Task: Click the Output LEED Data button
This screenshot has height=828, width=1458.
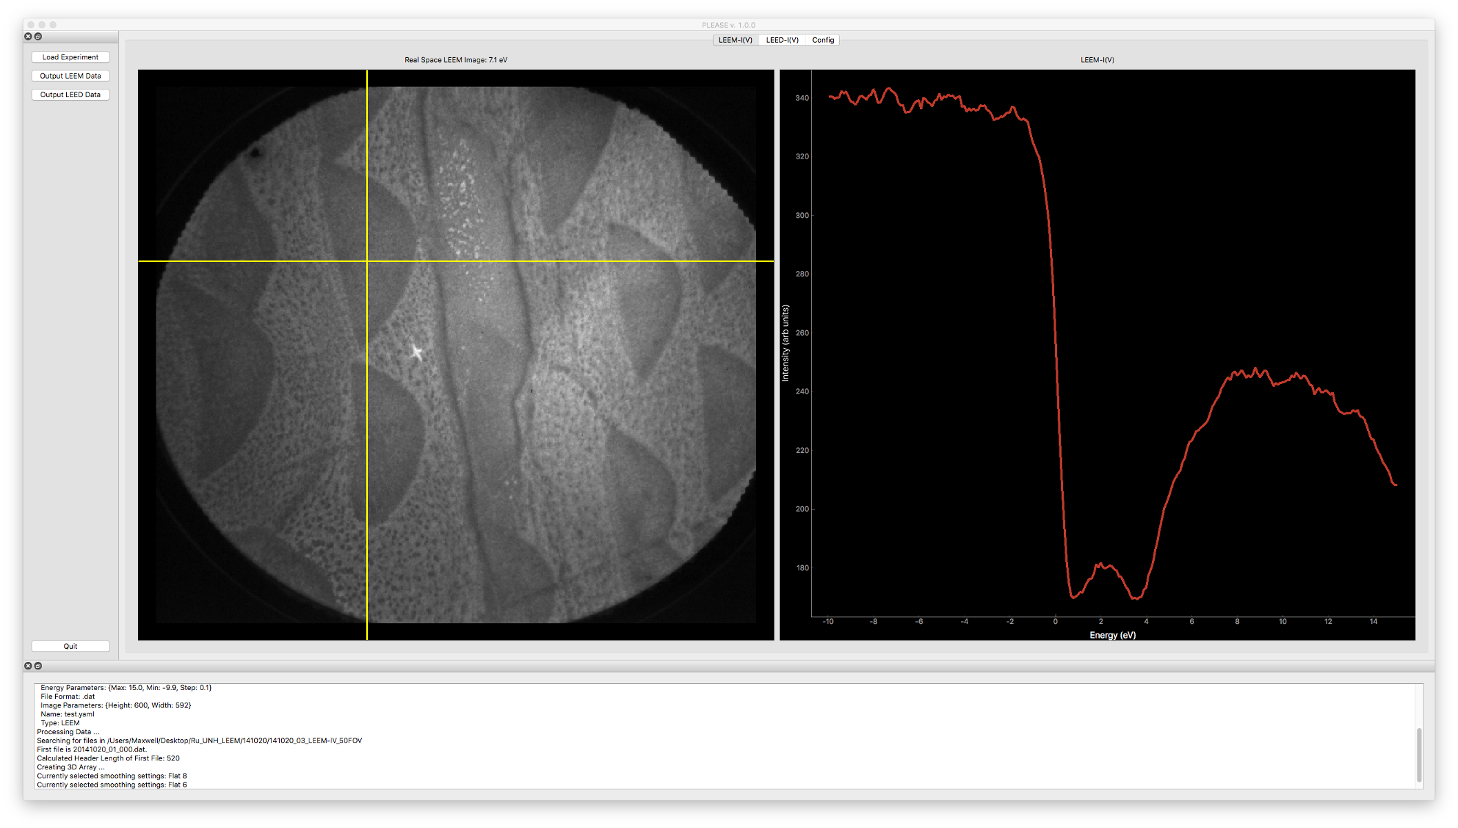Action: tap(70, 94)
